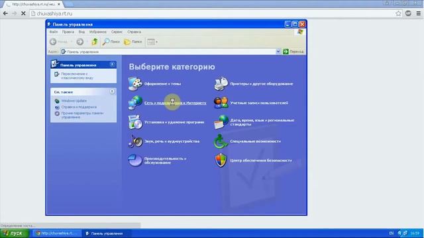Open the Accessibility Options wheelchair icon
Screen dimensions: 424x238
tap(221, 141)
